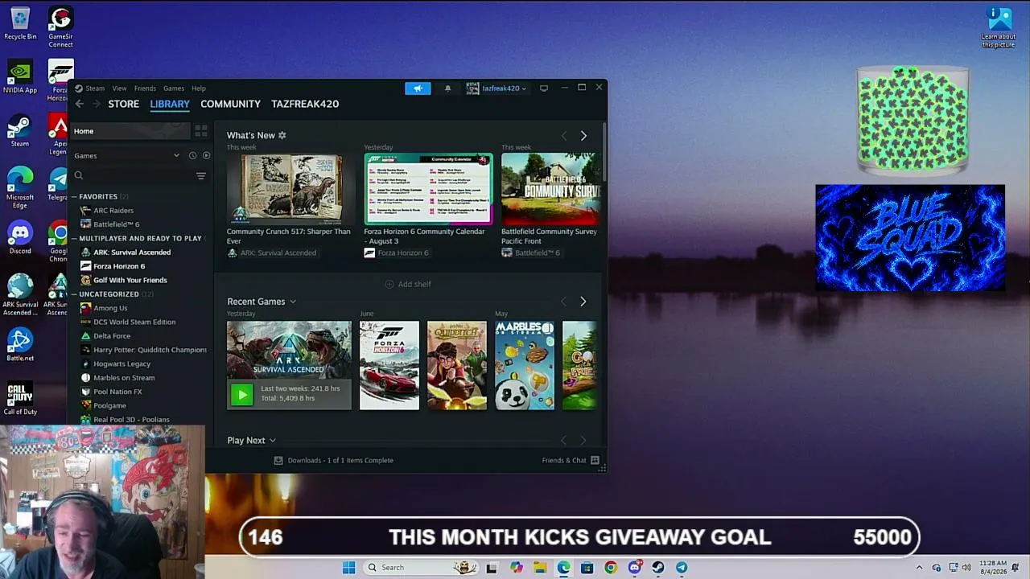
Task: Open the TAZFREAK420 profile tab
Action: pos(305,104)
